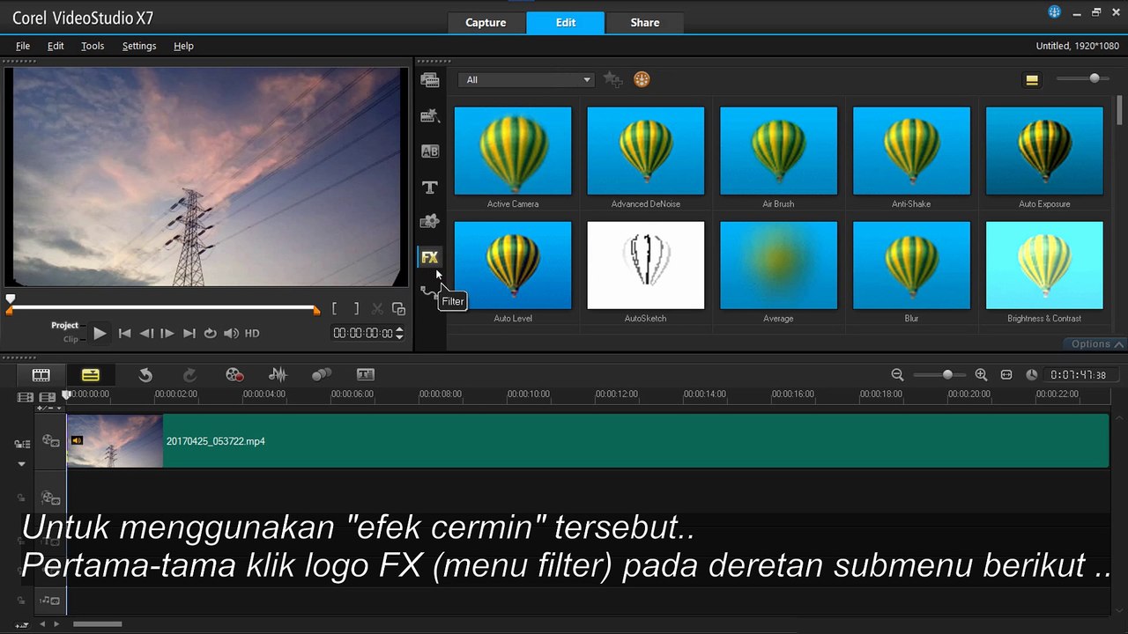Click the project duration clock icon
This screenshot has height=634, width=1128.
point(1032,375)
